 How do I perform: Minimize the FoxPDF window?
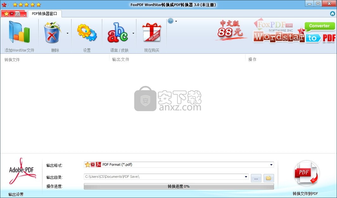point(309,4)
